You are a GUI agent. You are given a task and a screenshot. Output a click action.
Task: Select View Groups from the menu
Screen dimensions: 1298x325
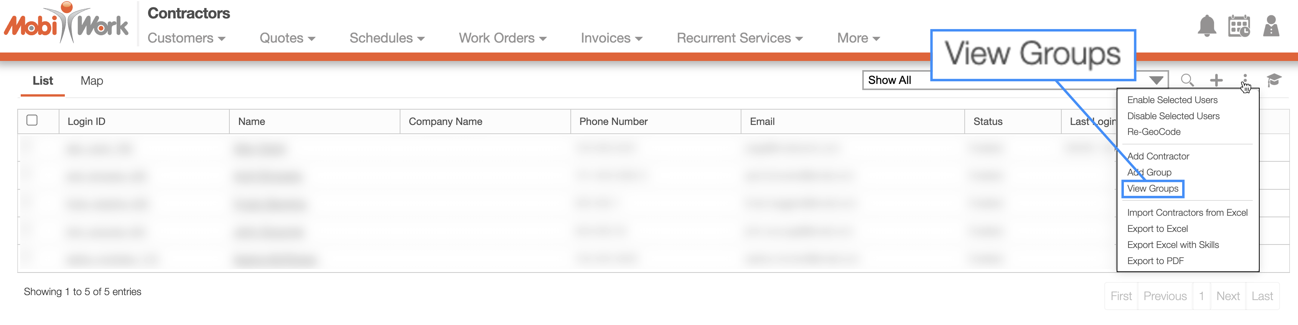[x=1152, y=189]
